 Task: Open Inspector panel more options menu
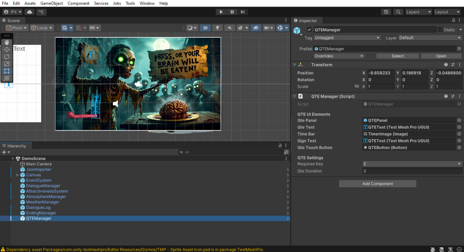coord(460,21)
